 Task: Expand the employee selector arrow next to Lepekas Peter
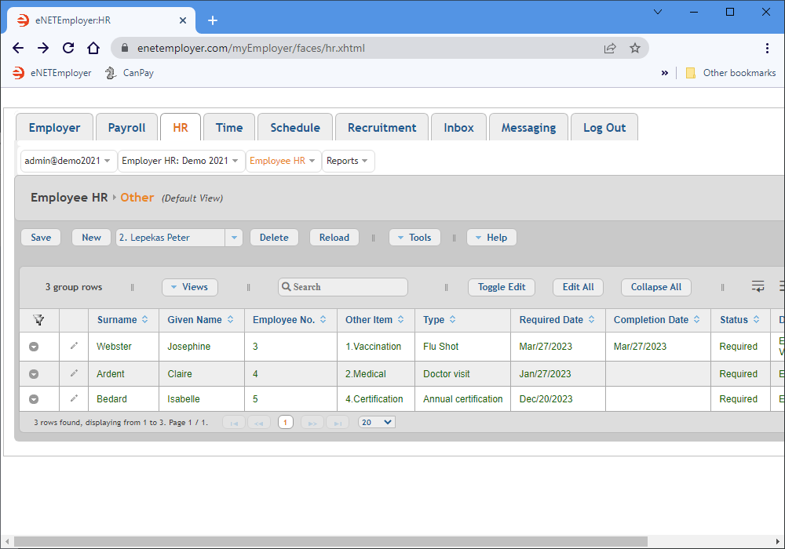[234, 238]
